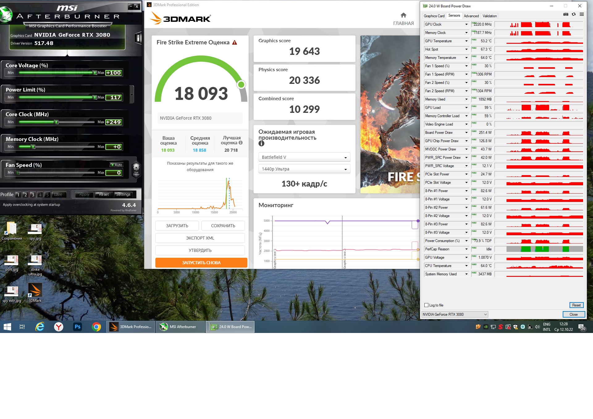
Task: Click the GPU-Z refresh sensors icon
Action: point(574,14)
